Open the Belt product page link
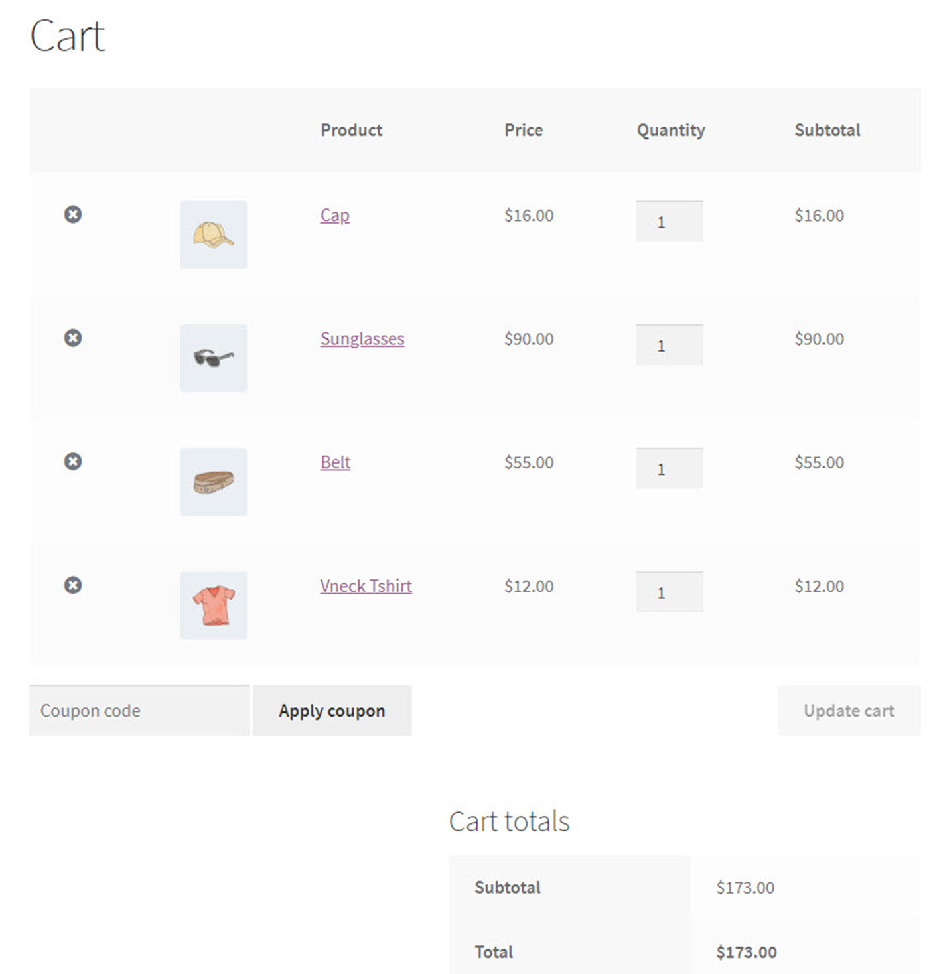The height and width of the screenshot is (974, 929). tap(335, 462)
